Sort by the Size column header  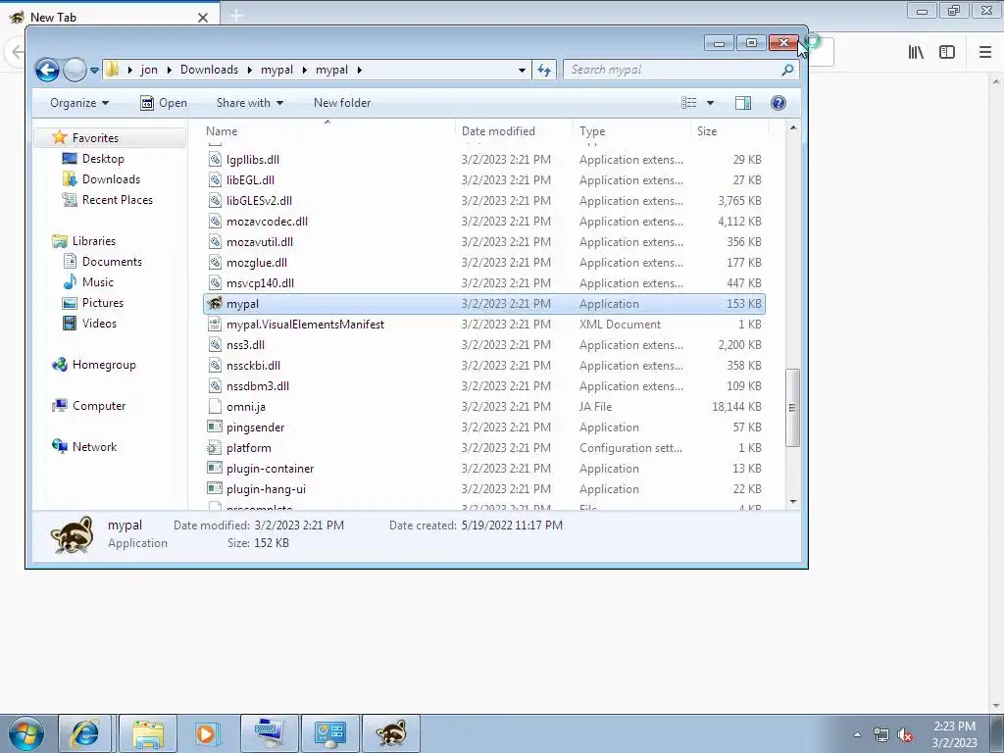pyautogui.click(x=707, y=131)
